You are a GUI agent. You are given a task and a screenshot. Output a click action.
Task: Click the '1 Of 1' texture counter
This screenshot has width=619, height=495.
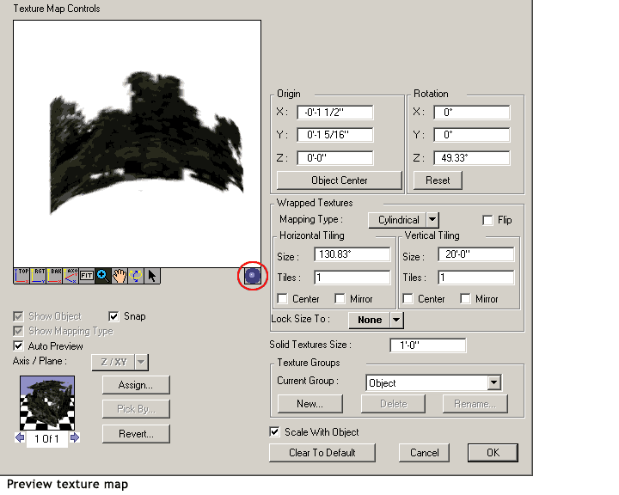(x=46, y=438)
